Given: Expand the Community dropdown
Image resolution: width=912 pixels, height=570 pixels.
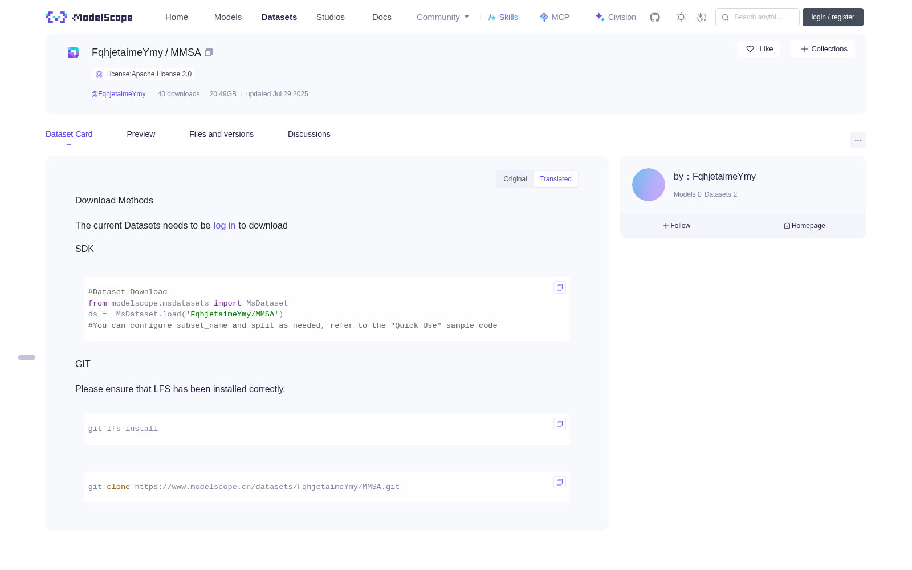Looking at the screenshot, I should tap(443, 17).
